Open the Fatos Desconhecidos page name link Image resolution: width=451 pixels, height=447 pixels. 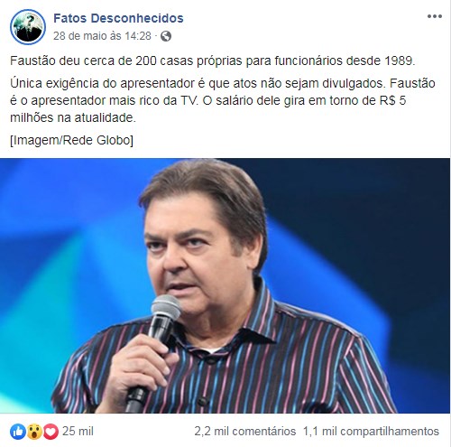tap(118, 18)
